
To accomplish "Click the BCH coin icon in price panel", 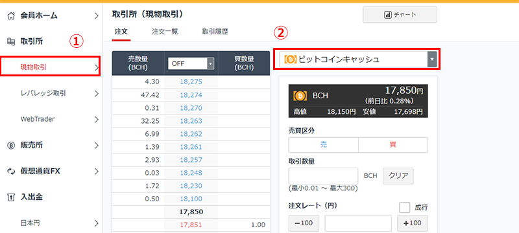I will click(x=300, y=96).
